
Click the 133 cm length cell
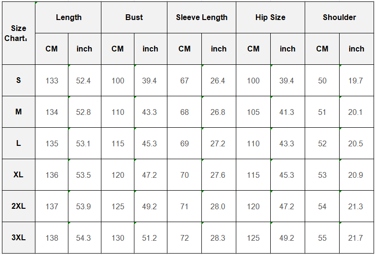click(52, 81)
